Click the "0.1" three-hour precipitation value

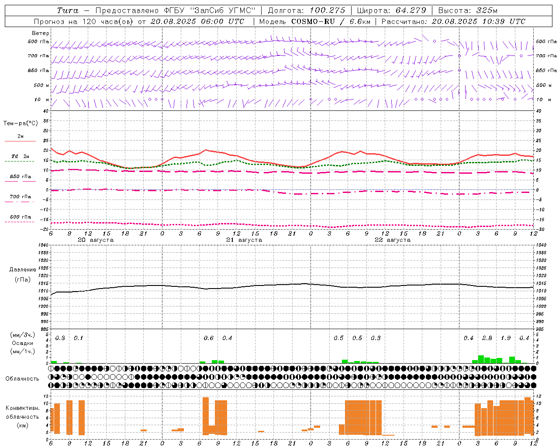79,338
